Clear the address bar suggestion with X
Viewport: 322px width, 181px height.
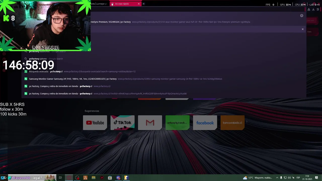(x=303, y=29)
